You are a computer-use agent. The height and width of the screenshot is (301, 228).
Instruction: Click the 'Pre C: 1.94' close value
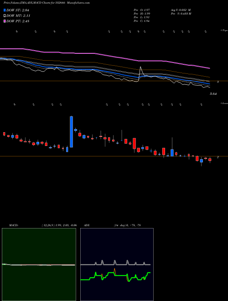tap(142, 21)
